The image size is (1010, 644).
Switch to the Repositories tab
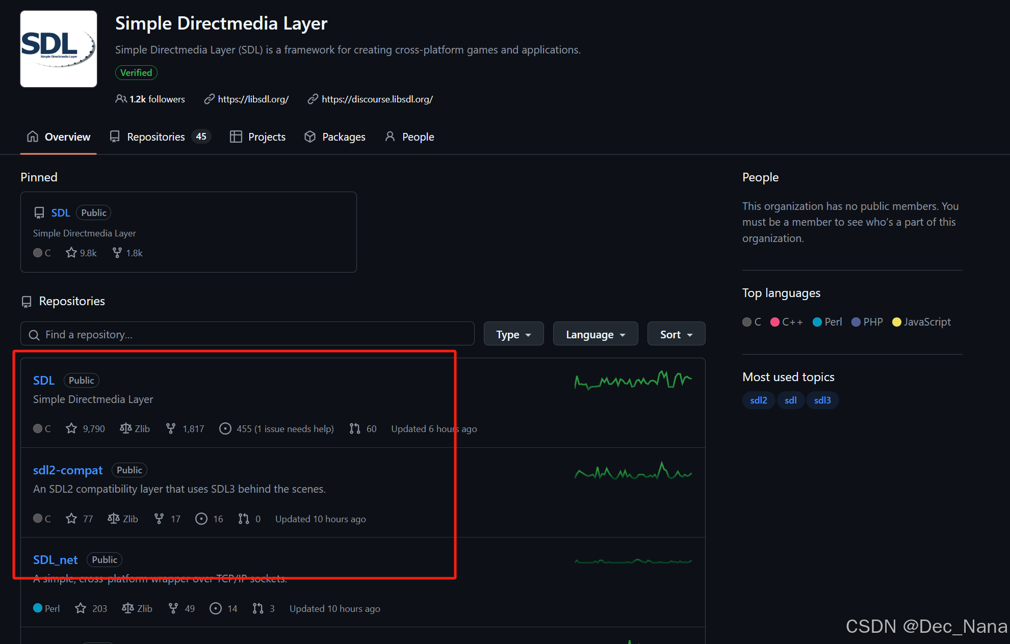coord(156,137)
